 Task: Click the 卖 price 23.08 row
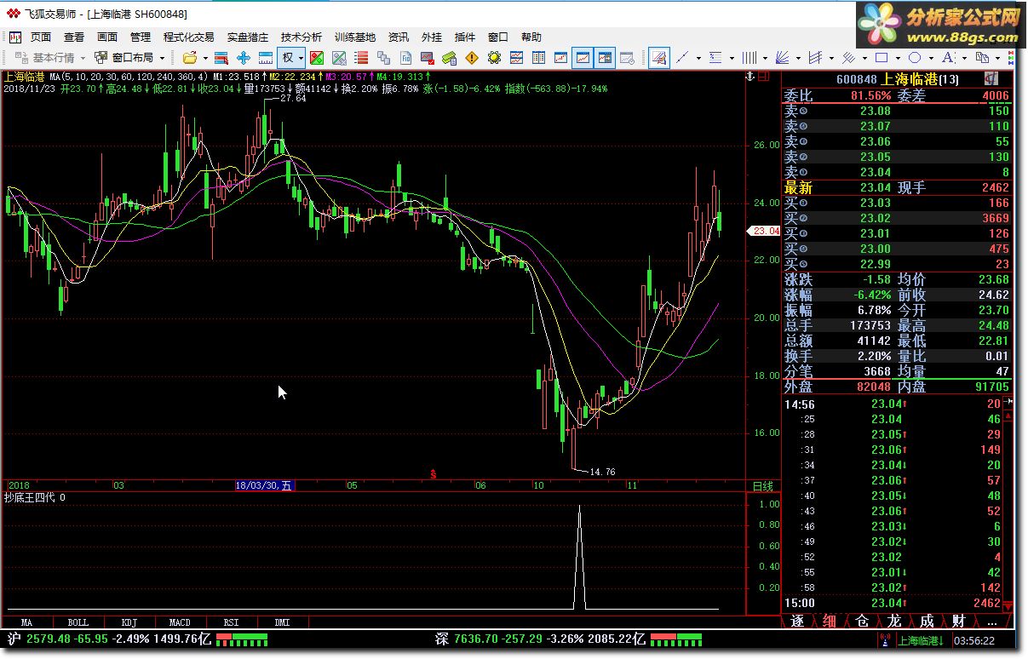(x=897, y=111)
